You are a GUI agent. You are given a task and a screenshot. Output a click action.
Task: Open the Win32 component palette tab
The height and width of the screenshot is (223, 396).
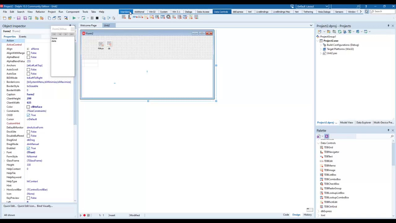coord(152,12)
